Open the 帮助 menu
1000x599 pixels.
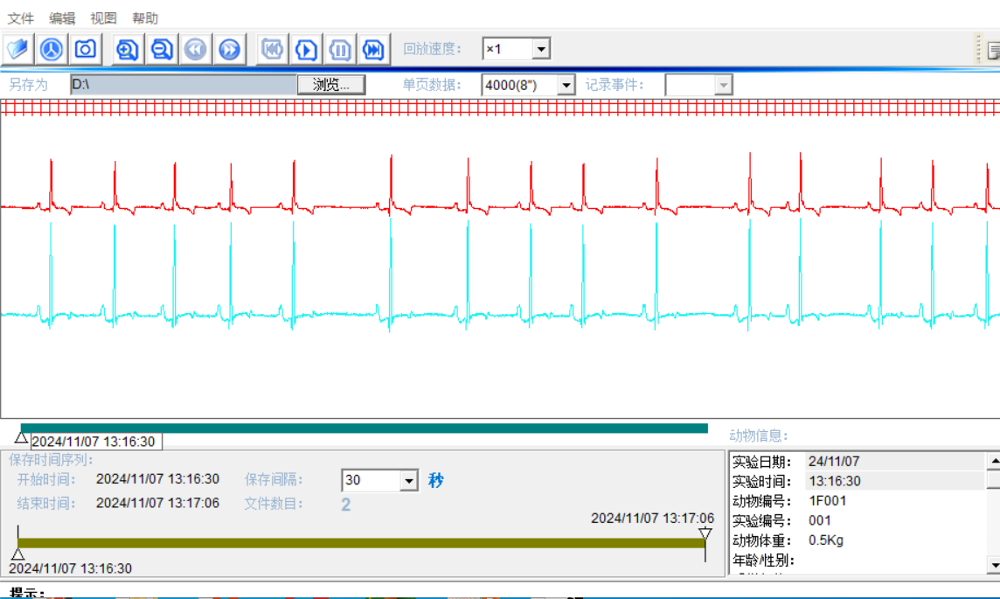[x=145, y=18]
